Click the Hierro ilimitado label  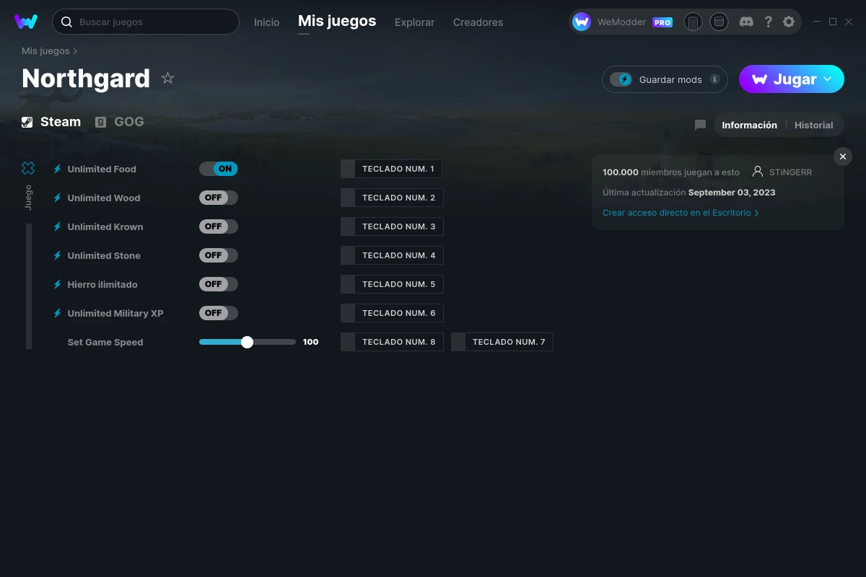coord(102,284)
